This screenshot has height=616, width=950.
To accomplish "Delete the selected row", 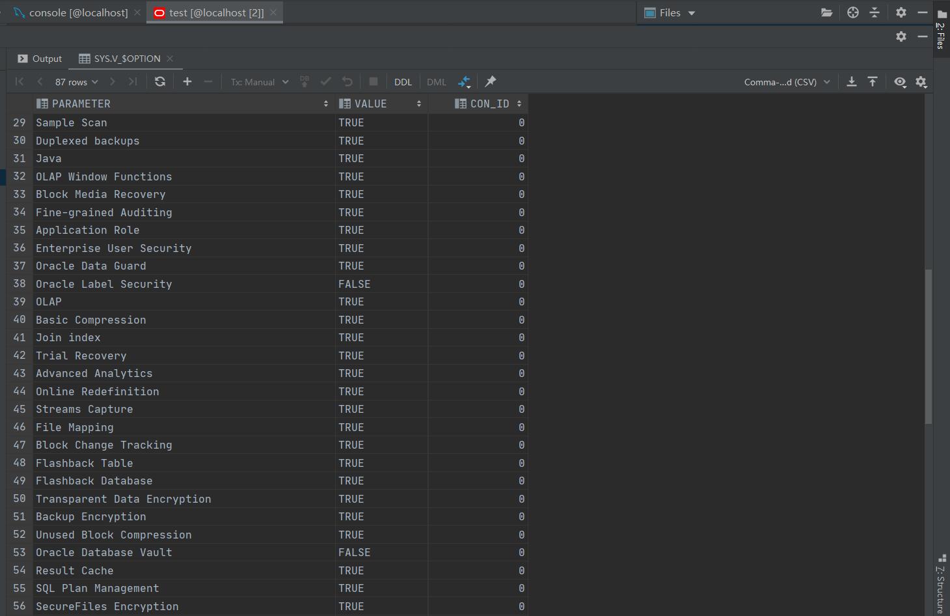I will 208,81.
